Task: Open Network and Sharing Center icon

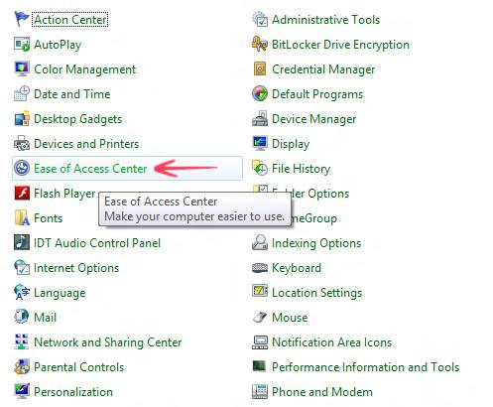Action: tap(22, 341)
